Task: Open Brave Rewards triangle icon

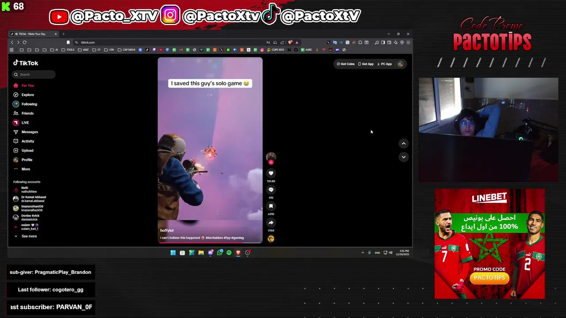Action: (297, 42)
